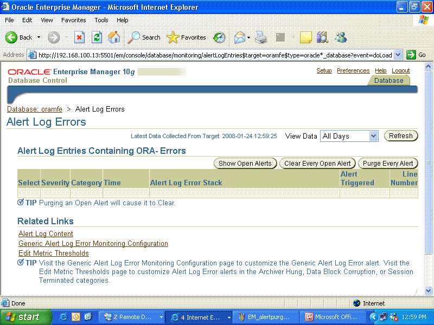434x325 pixels.
Task: Open the Search pane in toolbar
Action: [x=144, y=37]
